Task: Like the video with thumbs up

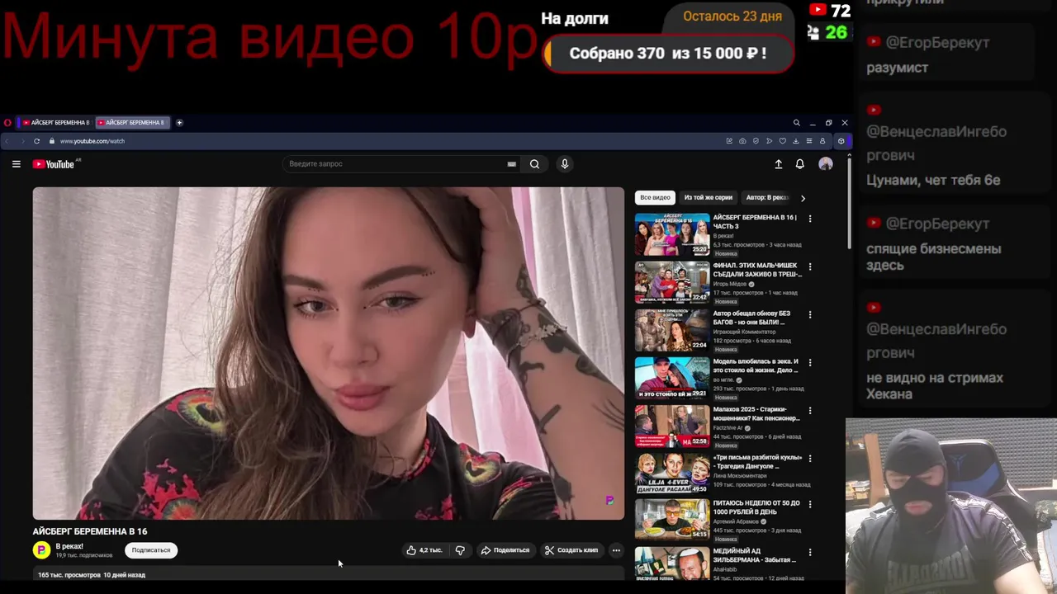Action: (424, 550)
